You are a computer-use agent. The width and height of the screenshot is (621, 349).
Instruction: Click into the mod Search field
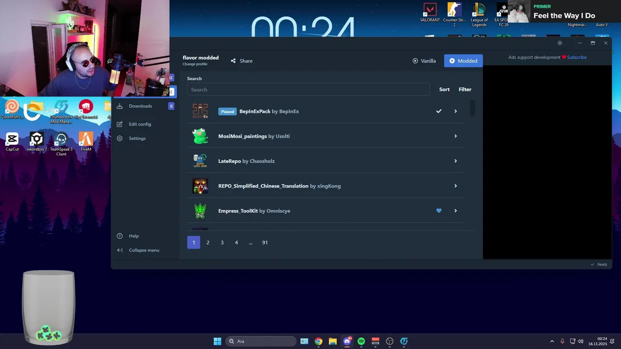309,90
